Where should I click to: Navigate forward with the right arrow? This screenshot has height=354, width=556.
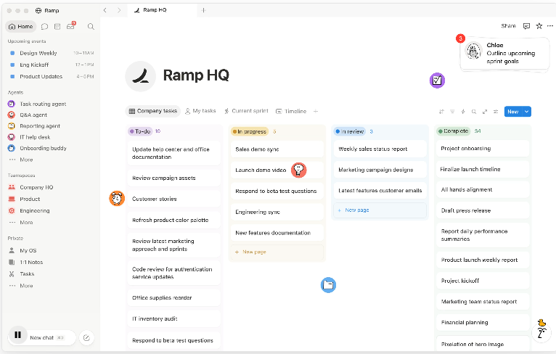[119, 10]
